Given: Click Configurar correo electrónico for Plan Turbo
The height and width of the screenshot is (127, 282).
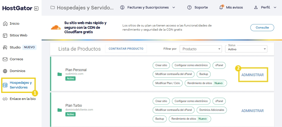Looking at the screenshot, I should pos(191,101).
